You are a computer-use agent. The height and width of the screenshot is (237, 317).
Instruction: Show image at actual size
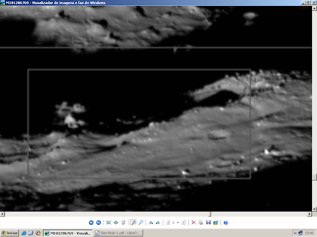point(116,223)
